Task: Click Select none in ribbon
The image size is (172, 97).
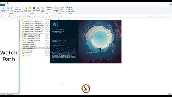Action: point(70,9)
